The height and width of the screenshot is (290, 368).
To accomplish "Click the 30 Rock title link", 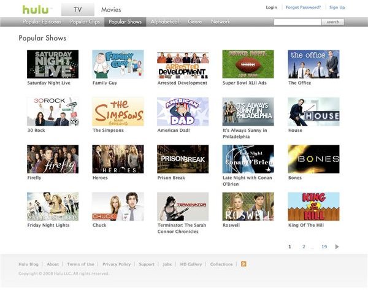I will 36,130.
